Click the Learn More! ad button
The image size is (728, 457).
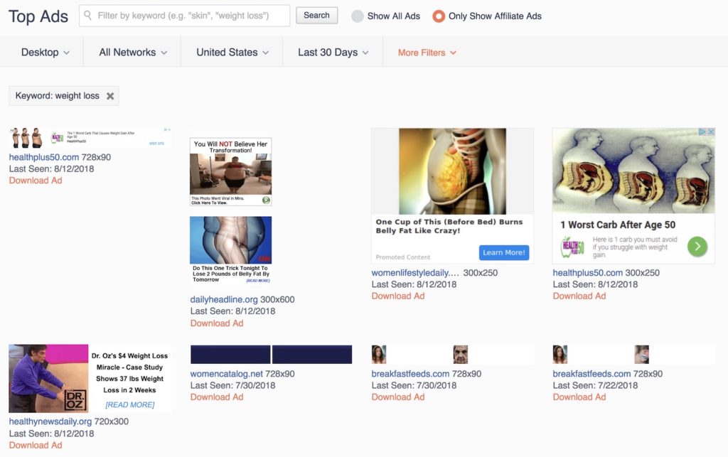click(503, 252)
